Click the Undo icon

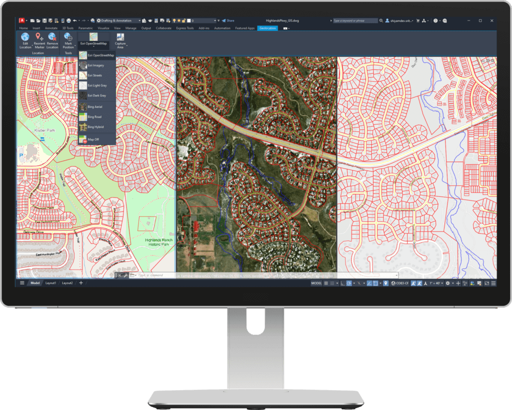[75, 20]
